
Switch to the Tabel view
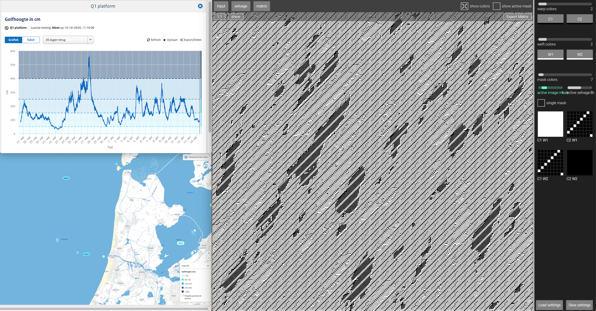coord(31,40)
